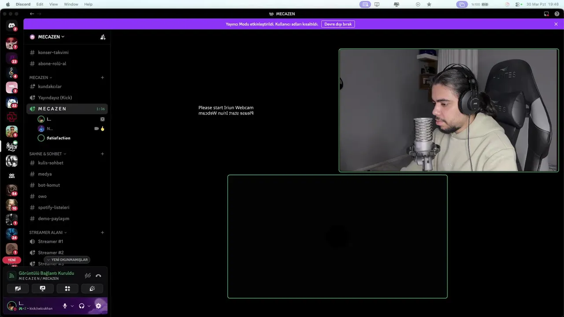The height and width of the screenshot is (317, 564).
Task: Add a channel to STREAMER ALANI category
Action: [102, 232]
